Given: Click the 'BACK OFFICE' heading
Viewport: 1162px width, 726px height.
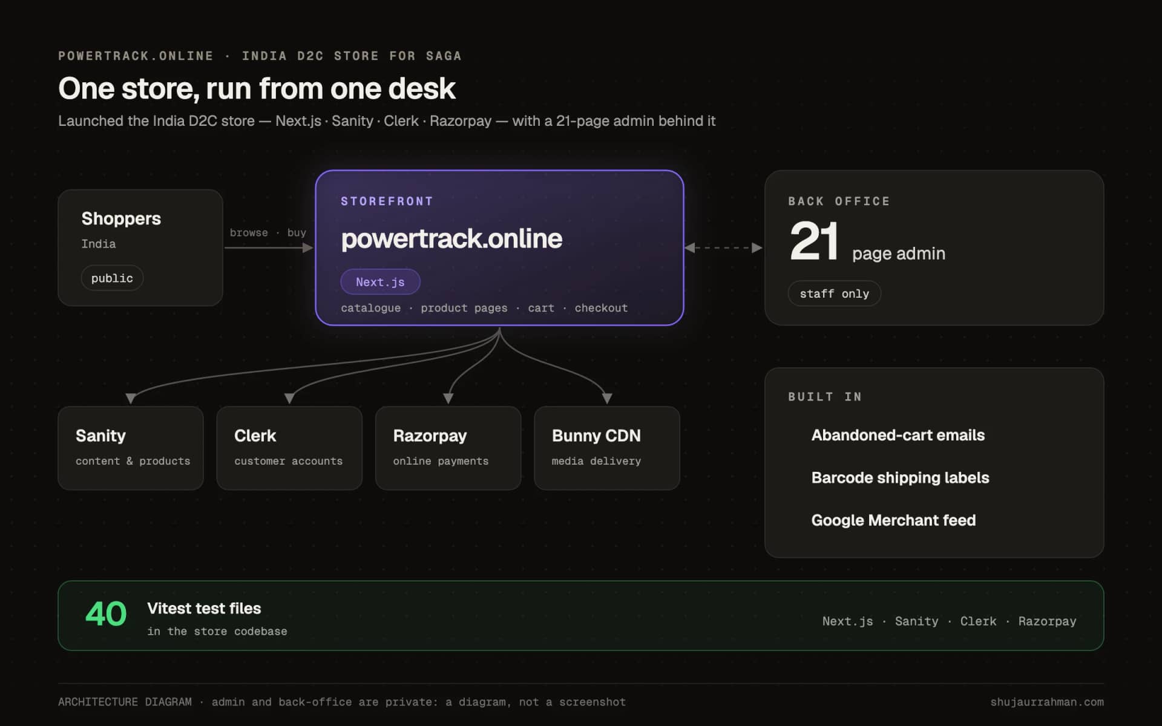Looking at the screenshot, I should click(x=839, y=201).
